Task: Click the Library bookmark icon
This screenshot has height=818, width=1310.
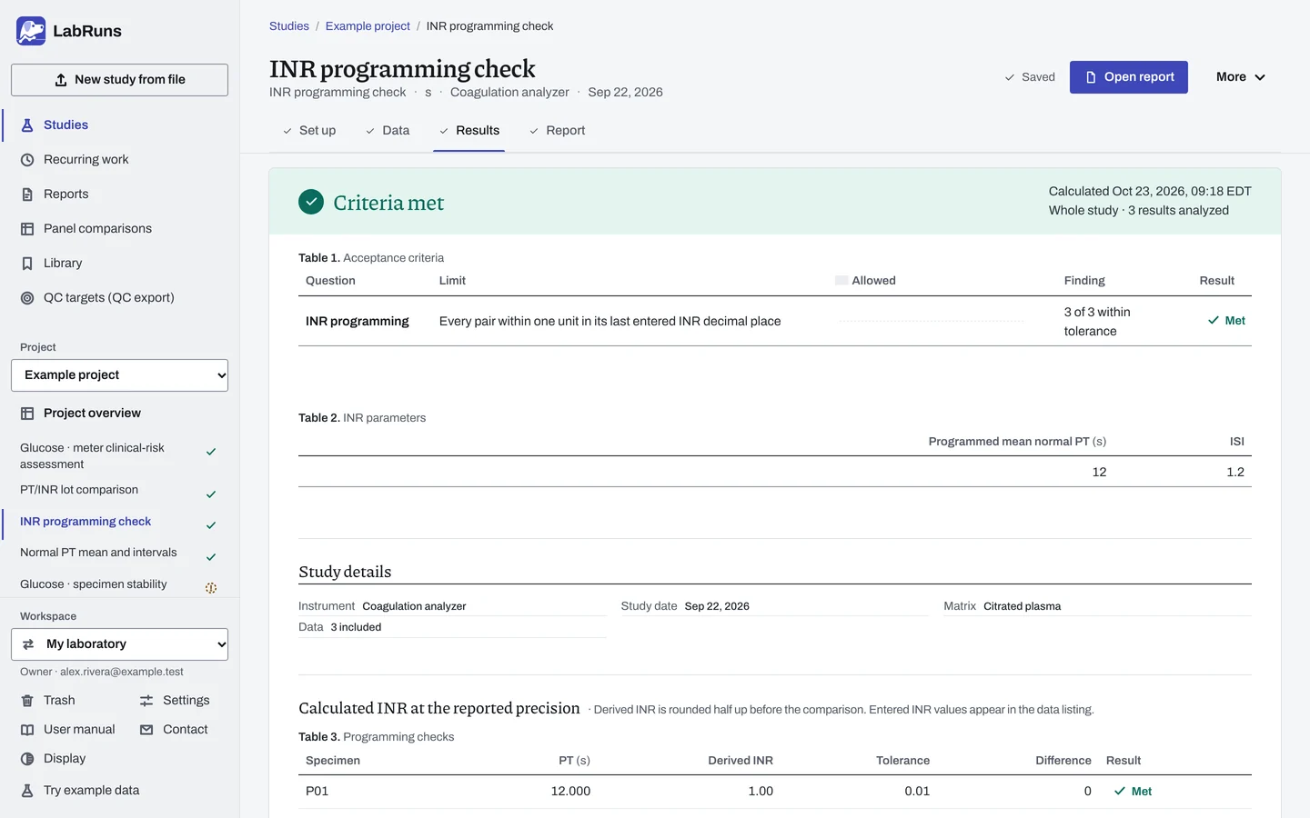Action: (x=27, y=264)
